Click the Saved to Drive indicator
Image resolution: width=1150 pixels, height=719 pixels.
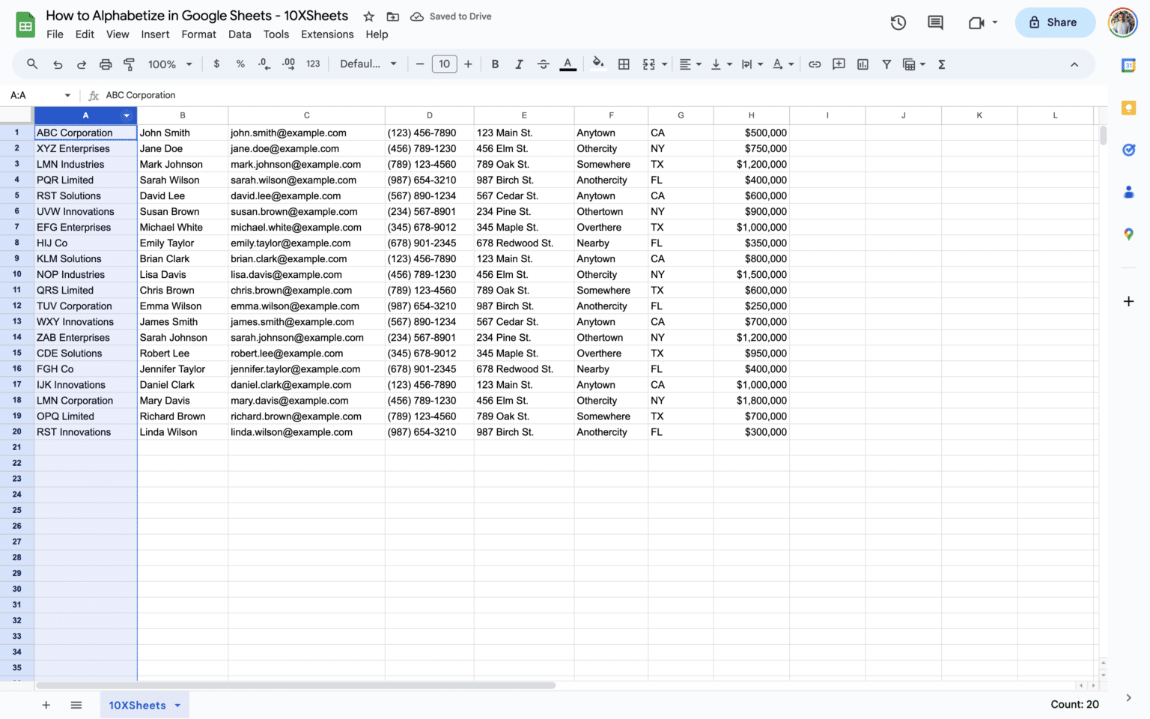tap(451, 16)
